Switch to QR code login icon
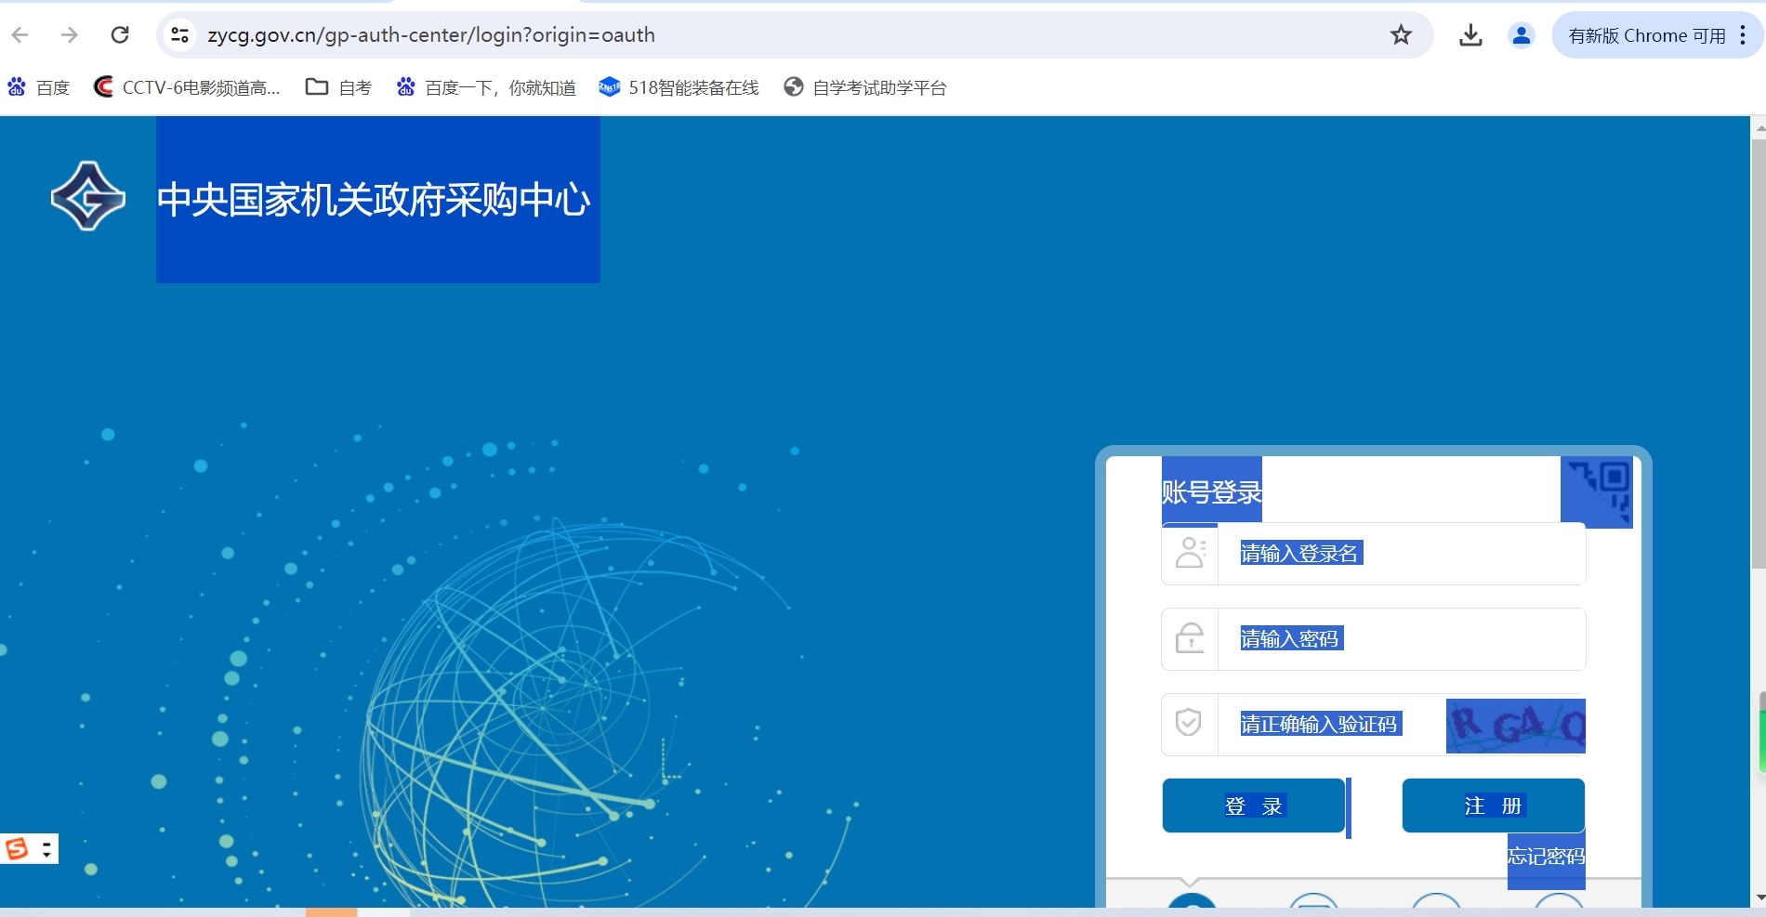The image size is (1766, 917). click(x=1599, y=491)
